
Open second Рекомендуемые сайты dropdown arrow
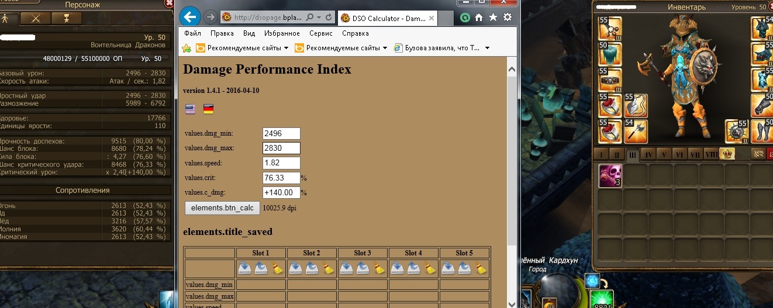click(x=385, y=48)
